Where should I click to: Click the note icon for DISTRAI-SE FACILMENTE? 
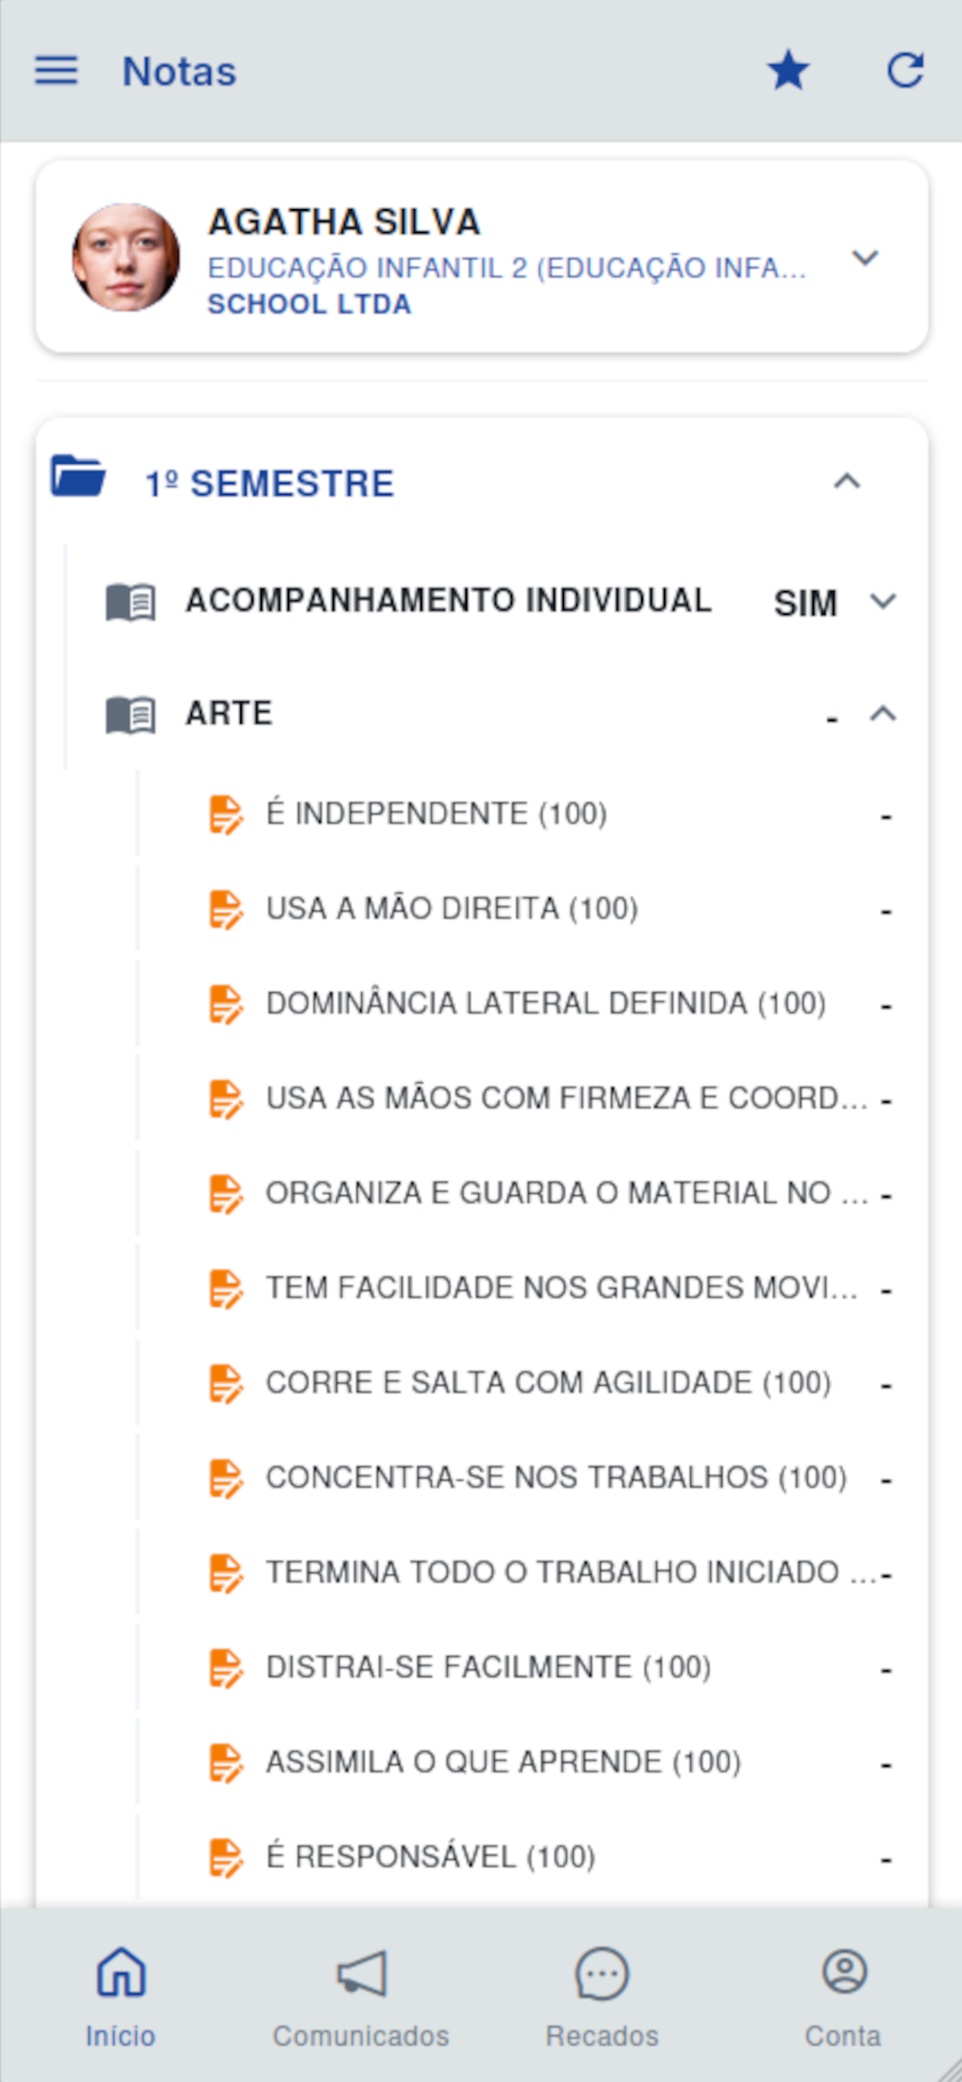(225, 1668)
